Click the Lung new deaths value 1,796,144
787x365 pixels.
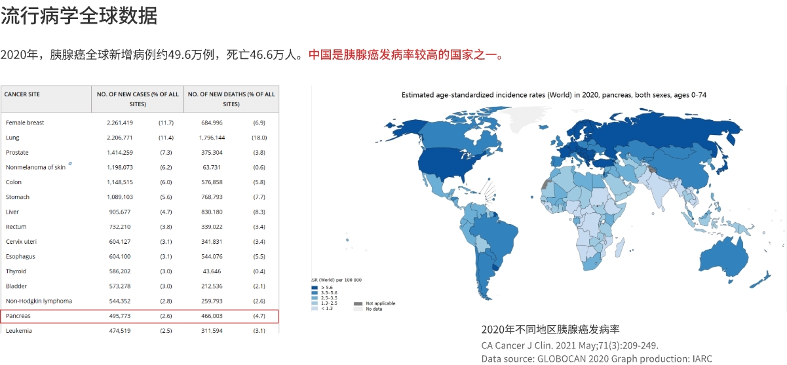coord(212,138)
